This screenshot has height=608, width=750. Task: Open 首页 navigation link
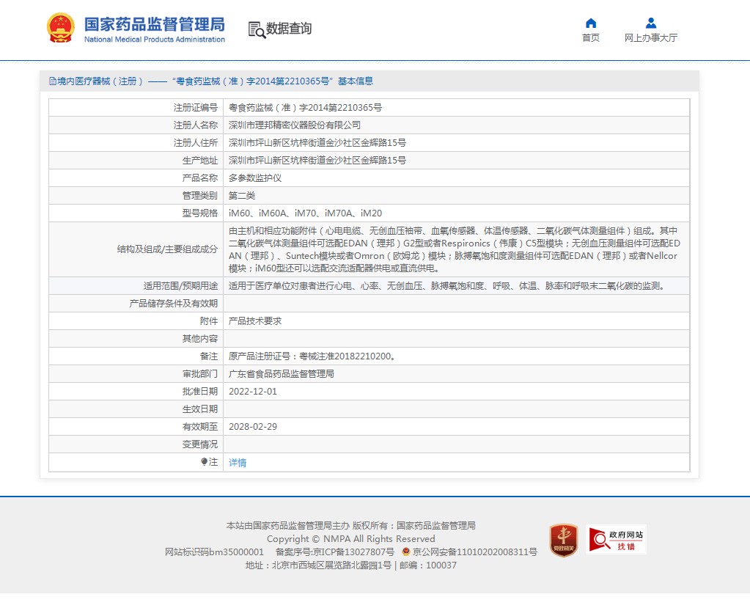coord(591,38)
